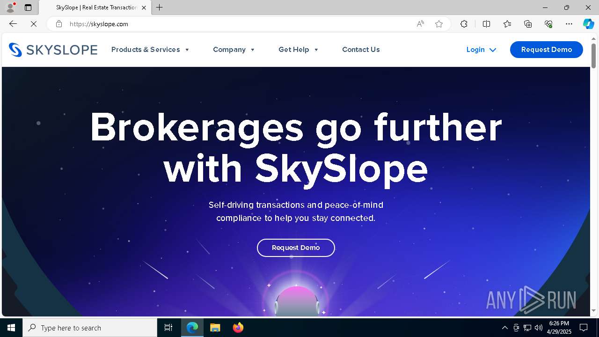View site information lock icon
The width and height of the screenshot is (599, 337).
(x=59, y=24)
